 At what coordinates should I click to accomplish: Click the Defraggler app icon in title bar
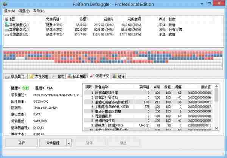(5, 4)
